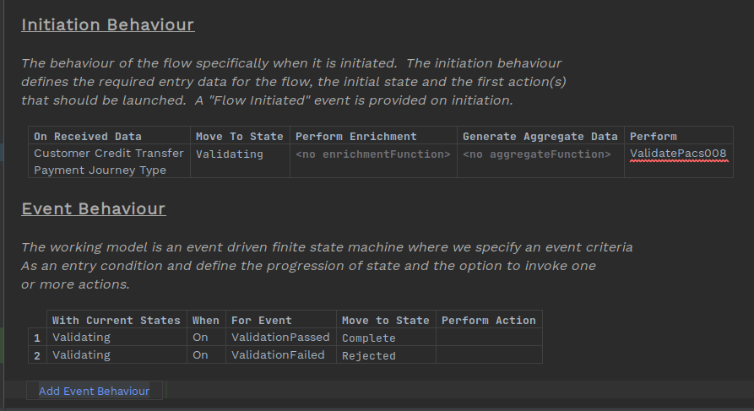Click the Initiation Behaviour heading
The height and width of the screenshot is (411, 754).
click(108, 24)
